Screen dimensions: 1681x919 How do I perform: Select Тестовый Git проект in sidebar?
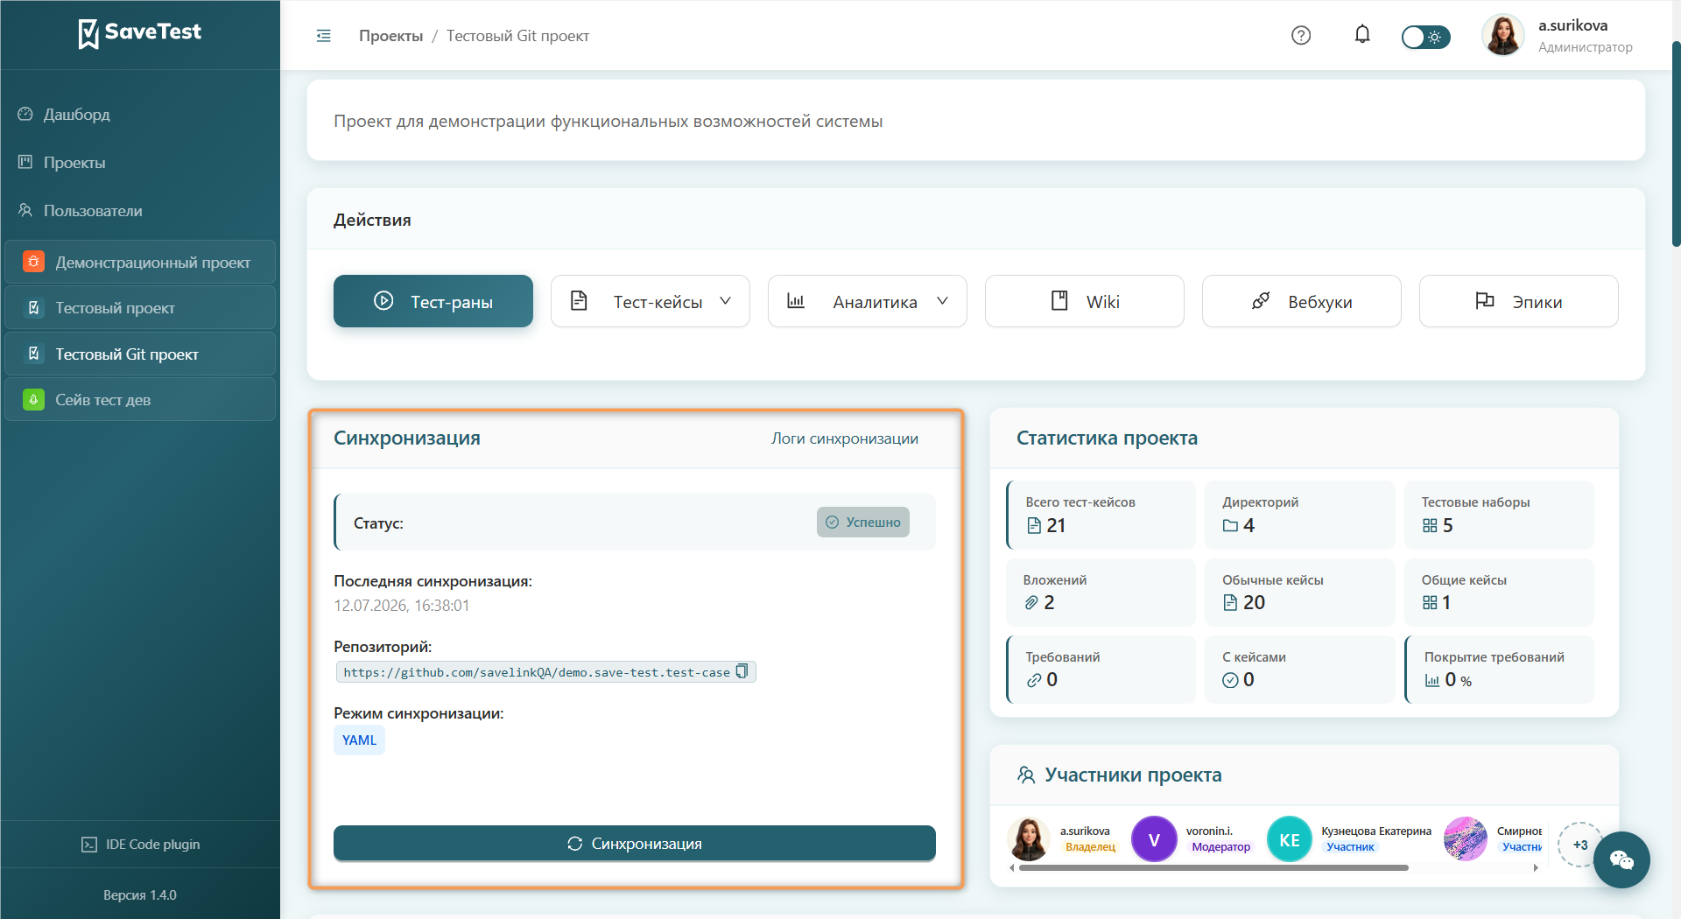(140, 354)
